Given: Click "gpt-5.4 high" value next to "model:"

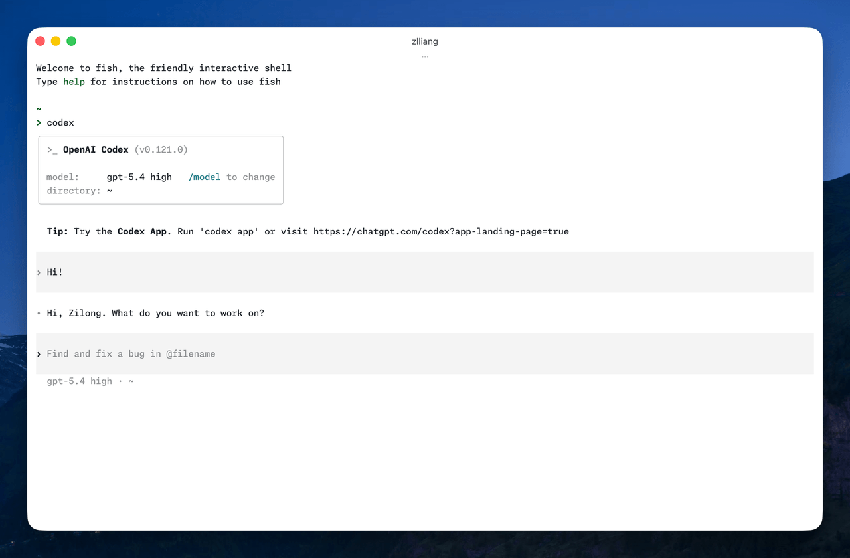Looking at the screenshot, I should 139,177.
